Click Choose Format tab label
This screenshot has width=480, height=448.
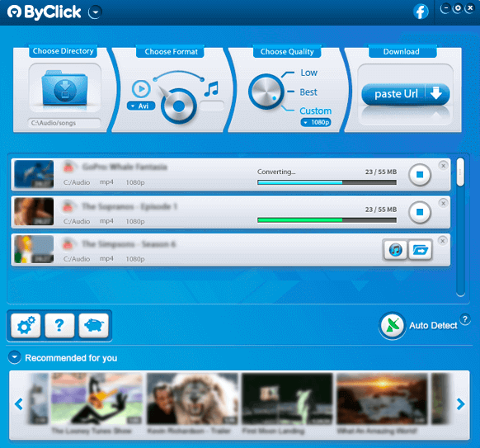point(171,51)
